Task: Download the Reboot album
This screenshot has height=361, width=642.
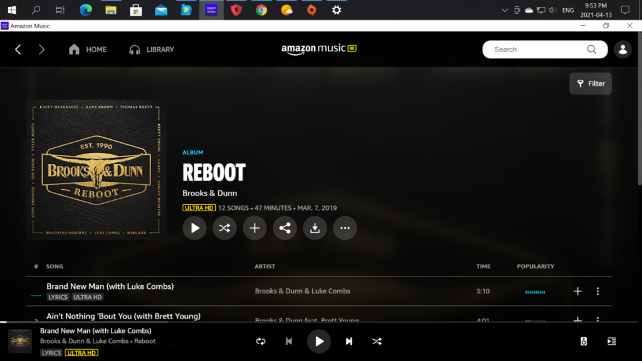Action: [315, 228]
